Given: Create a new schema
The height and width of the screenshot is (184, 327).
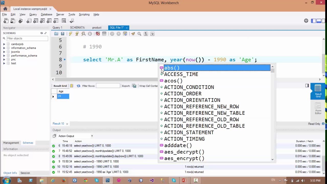Looking at the screenshot, I should [29, 21].
